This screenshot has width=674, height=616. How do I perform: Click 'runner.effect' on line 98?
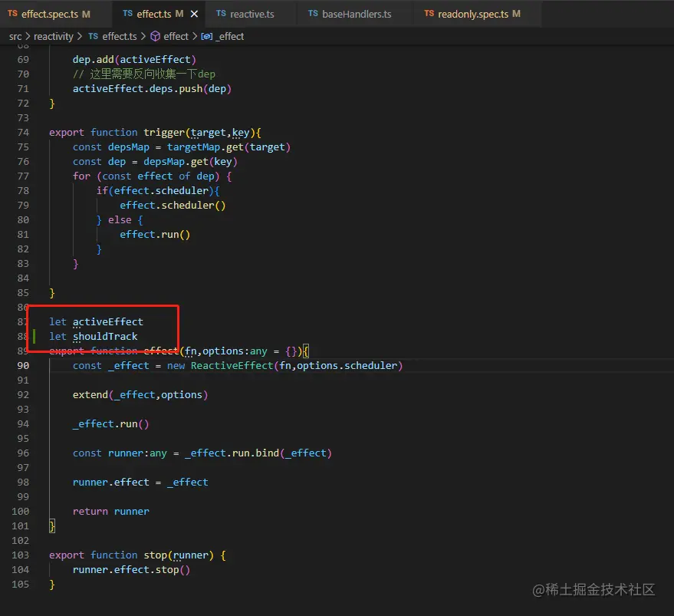click(111, 483)
